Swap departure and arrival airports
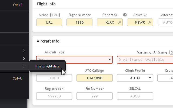Viewport: 173px width, 108px height. pyautogui.click(x=125, y=15)
